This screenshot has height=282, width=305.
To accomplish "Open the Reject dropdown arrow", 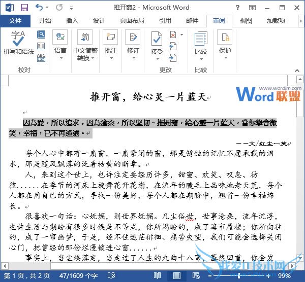I will click(181, 34).
